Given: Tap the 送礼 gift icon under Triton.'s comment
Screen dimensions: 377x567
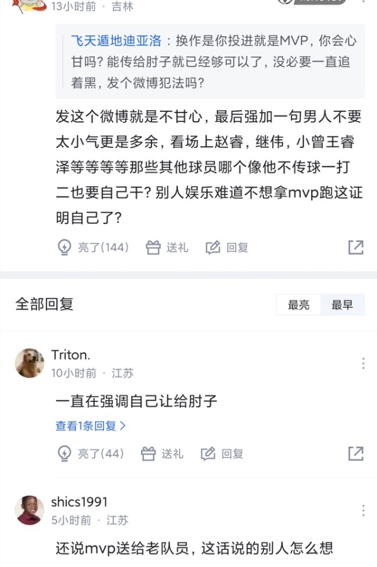Looking at the screenshot, I should [150, 452].
